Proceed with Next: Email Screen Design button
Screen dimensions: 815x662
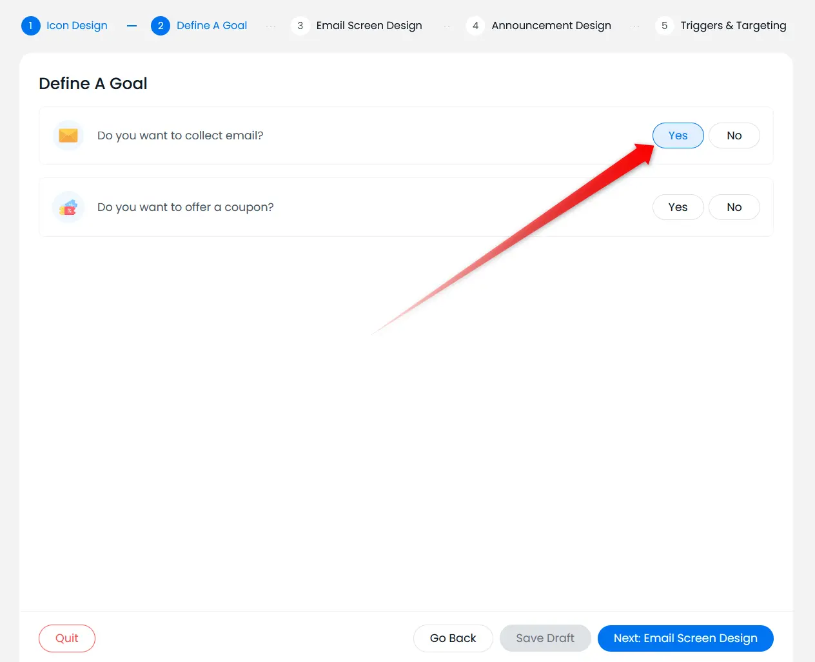[685, 638]
